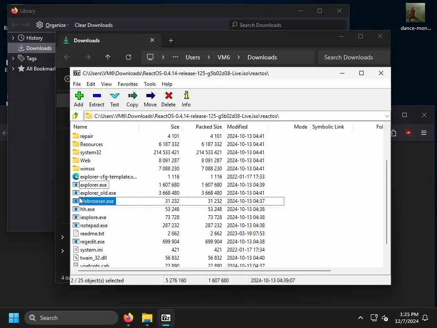Select regedit.exe file
This screenshot has width=437, height=328.
(92, 241)
